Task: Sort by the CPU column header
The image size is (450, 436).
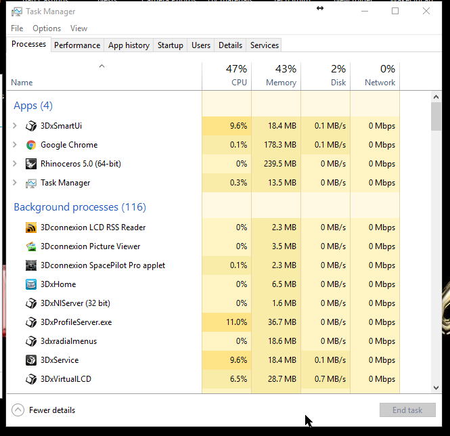Action: [227, 77]
